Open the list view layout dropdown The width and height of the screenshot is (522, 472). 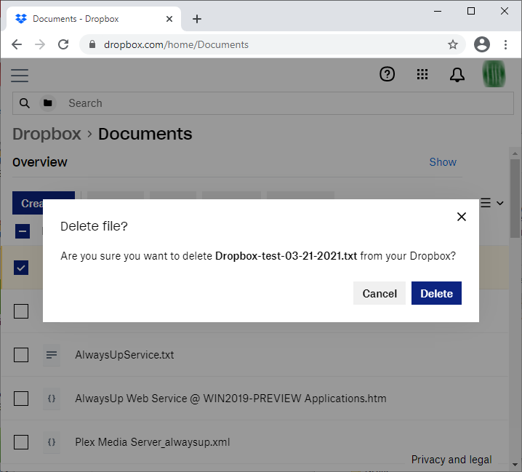click(491, 203)
